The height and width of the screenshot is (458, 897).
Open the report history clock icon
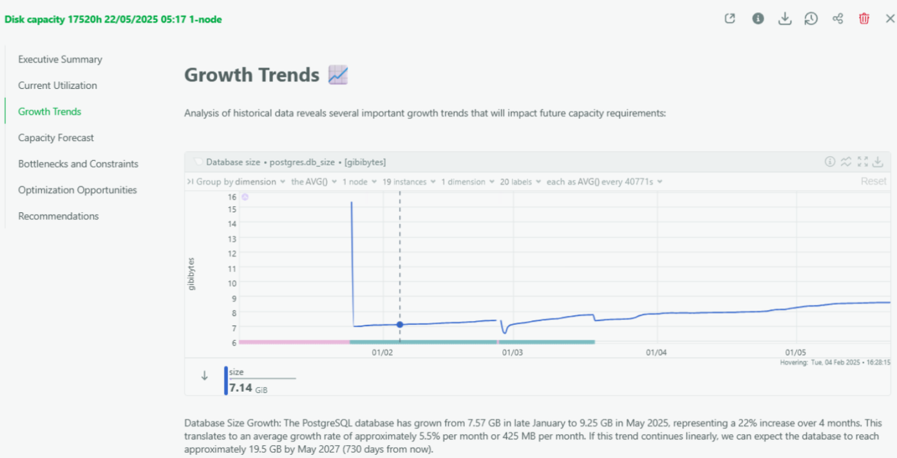[811, 19]
